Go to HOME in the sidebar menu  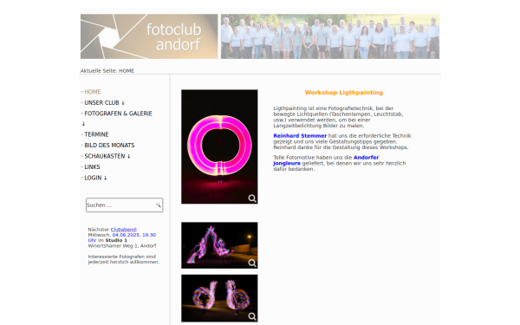(92, 92)
